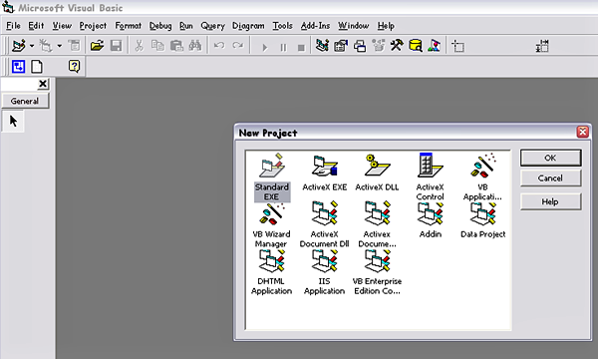Click the Break pause icon
Screen dimensions: 598x359
tap(283, 47)
